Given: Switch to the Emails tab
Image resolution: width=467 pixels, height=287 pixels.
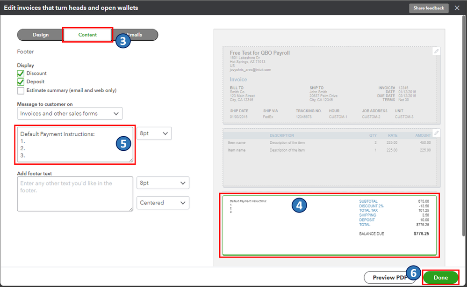Looking at the screenshot, I should [x=135, y=35].
